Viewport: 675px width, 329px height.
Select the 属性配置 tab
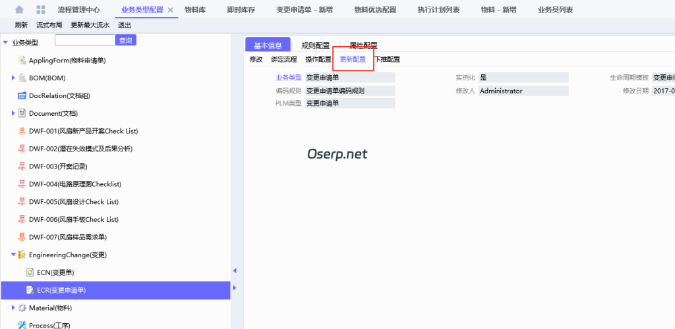click(x=363, y=45)
